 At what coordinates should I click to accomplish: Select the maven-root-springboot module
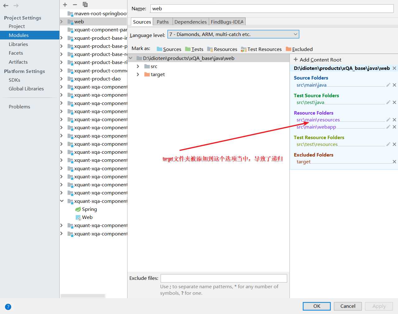(x=97, y=13)
